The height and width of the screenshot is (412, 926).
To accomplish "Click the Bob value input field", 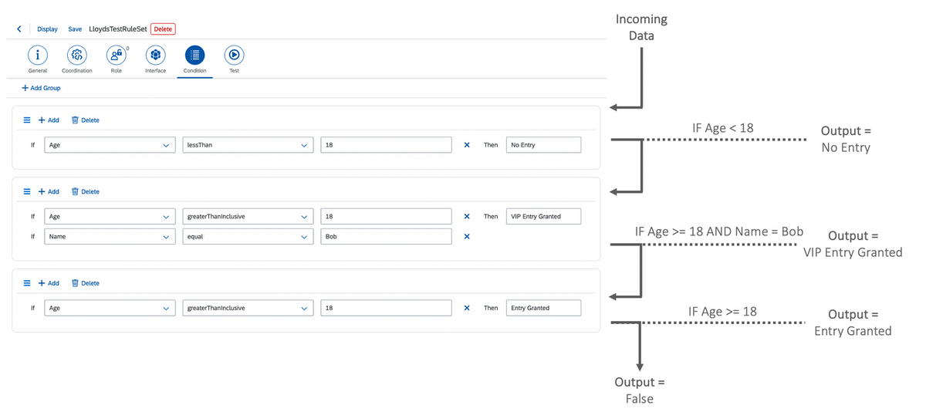I will tap(386, 237).
